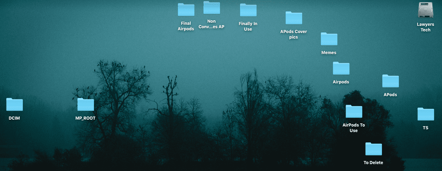Click the "APods" label text

pyautogui.click(x=390, y=95)
